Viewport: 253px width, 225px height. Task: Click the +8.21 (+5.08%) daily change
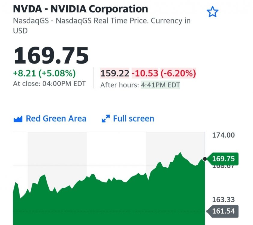tap(44, 73)
